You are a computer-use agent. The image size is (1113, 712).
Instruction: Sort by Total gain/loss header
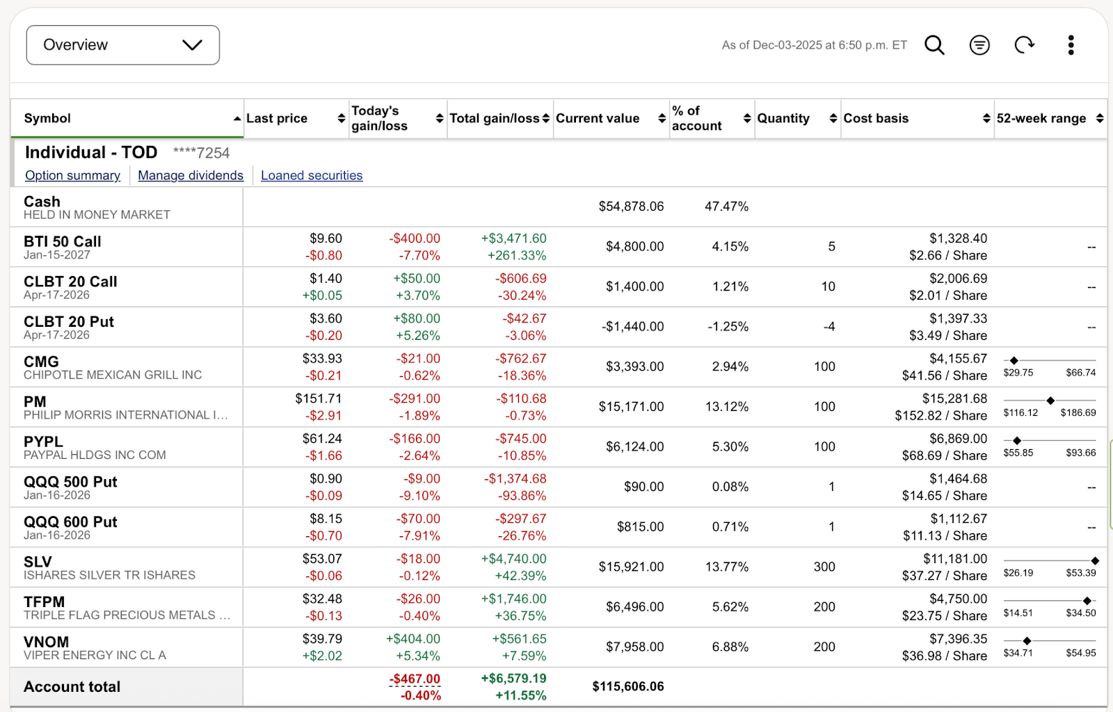point(494,119)
